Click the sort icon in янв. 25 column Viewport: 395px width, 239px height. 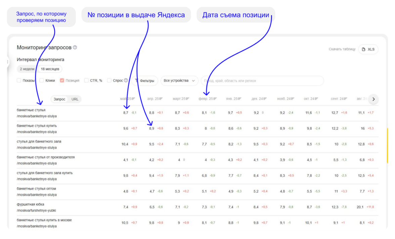[239, 99]
